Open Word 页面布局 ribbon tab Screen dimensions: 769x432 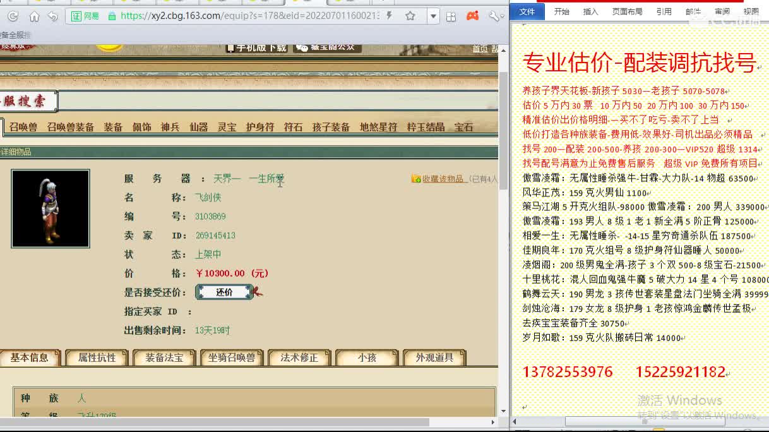[627, 11]
